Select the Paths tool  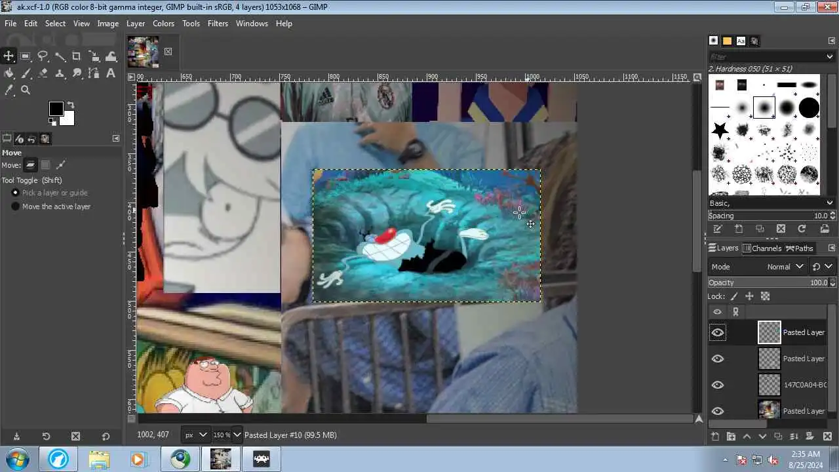[94, 73]
